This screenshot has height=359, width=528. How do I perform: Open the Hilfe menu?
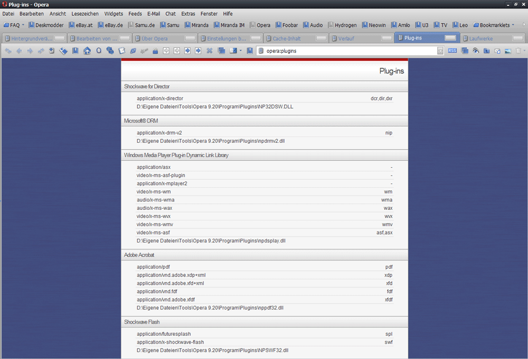(x=228, y=14)
